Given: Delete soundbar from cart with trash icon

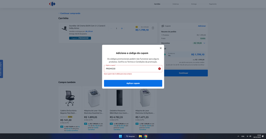Looking at the screenshot, I should 153,28.
